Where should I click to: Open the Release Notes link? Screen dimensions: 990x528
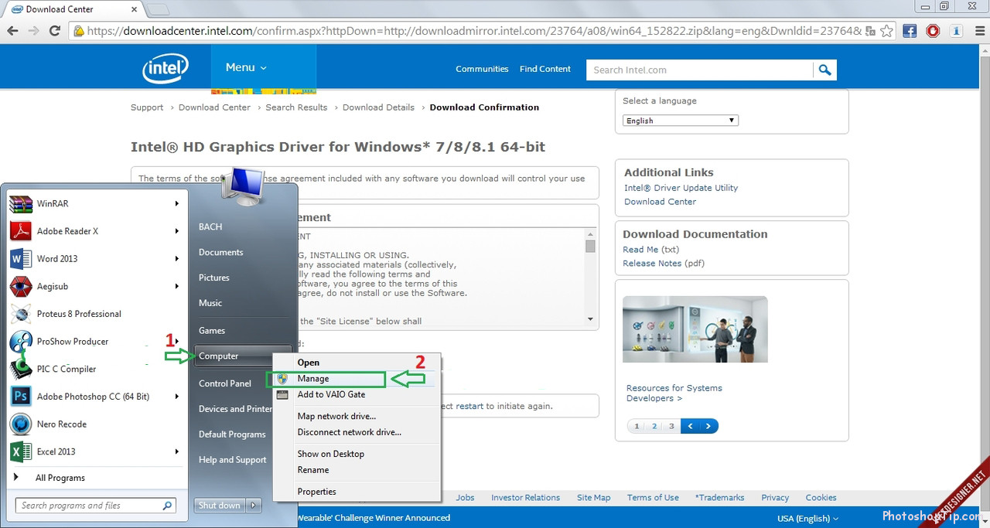pyautogui.click(x=652, y=264)
